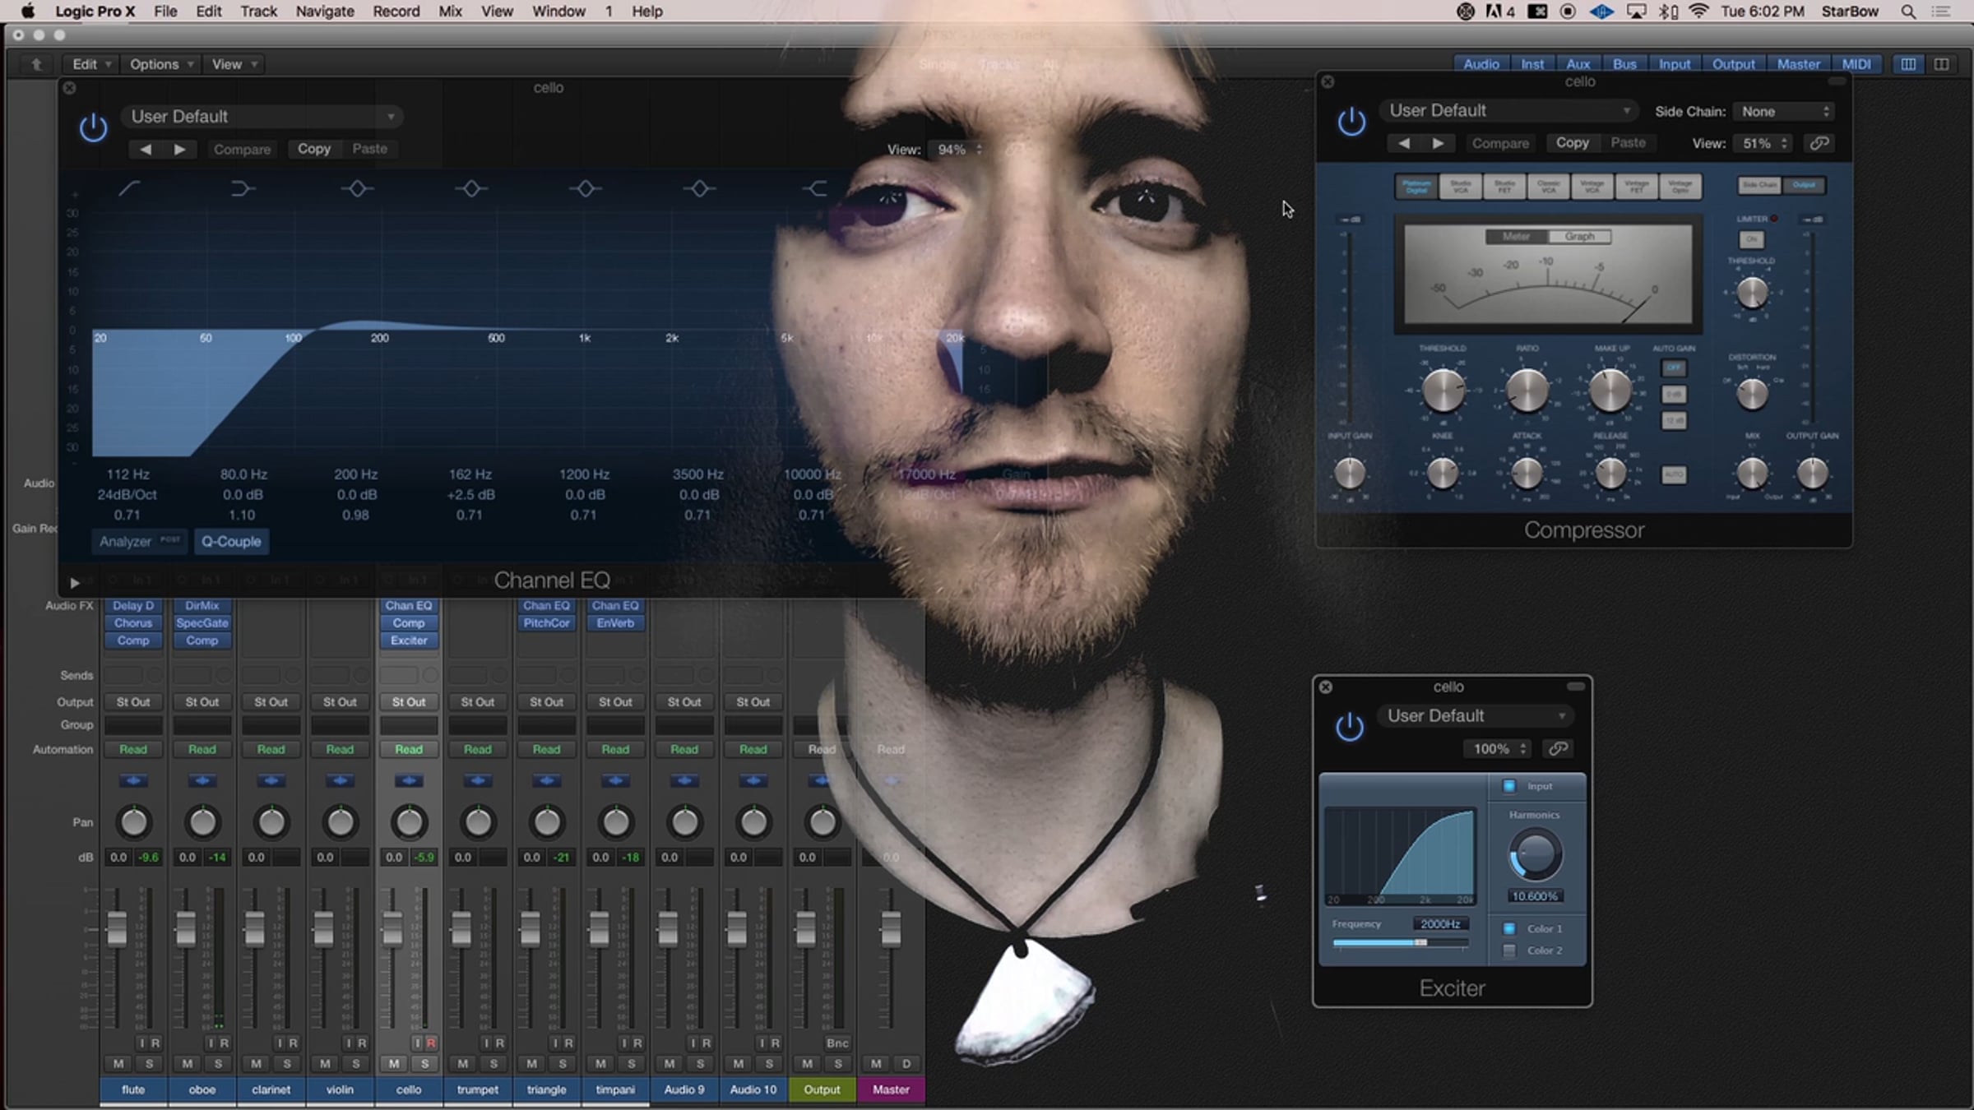The width and height of the screenshot is (1974, 1110).
Task: Click the cello pan knob
Action: [409, 821]
